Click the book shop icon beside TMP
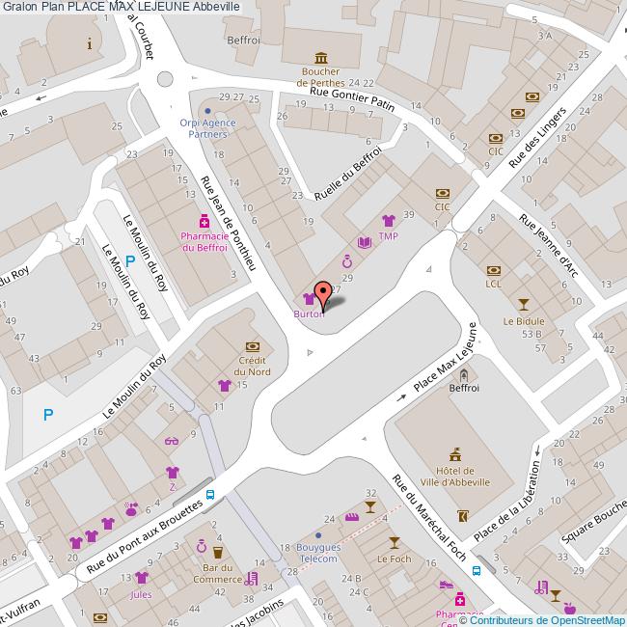Viewport: 627px width, 627px height. point(364,242)
